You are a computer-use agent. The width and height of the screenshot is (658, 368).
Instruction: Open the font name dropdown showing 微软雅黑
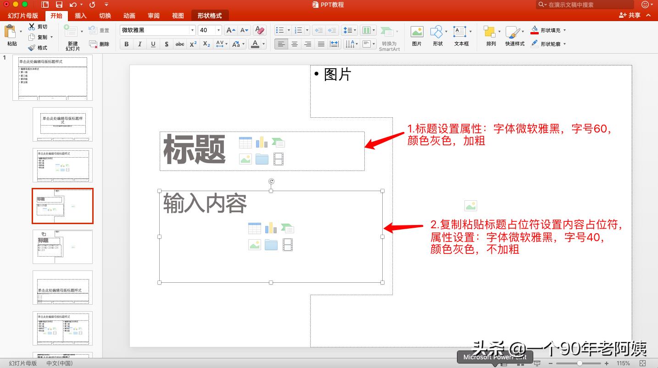192,30
